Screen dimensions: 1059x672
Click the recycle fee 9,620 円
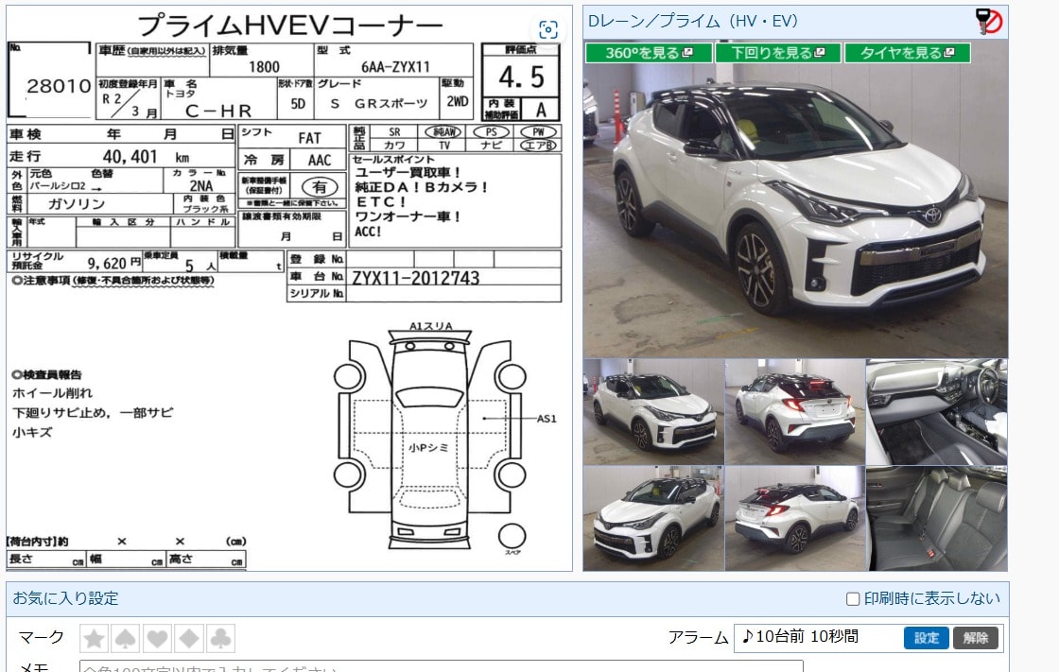click(114, 264)
